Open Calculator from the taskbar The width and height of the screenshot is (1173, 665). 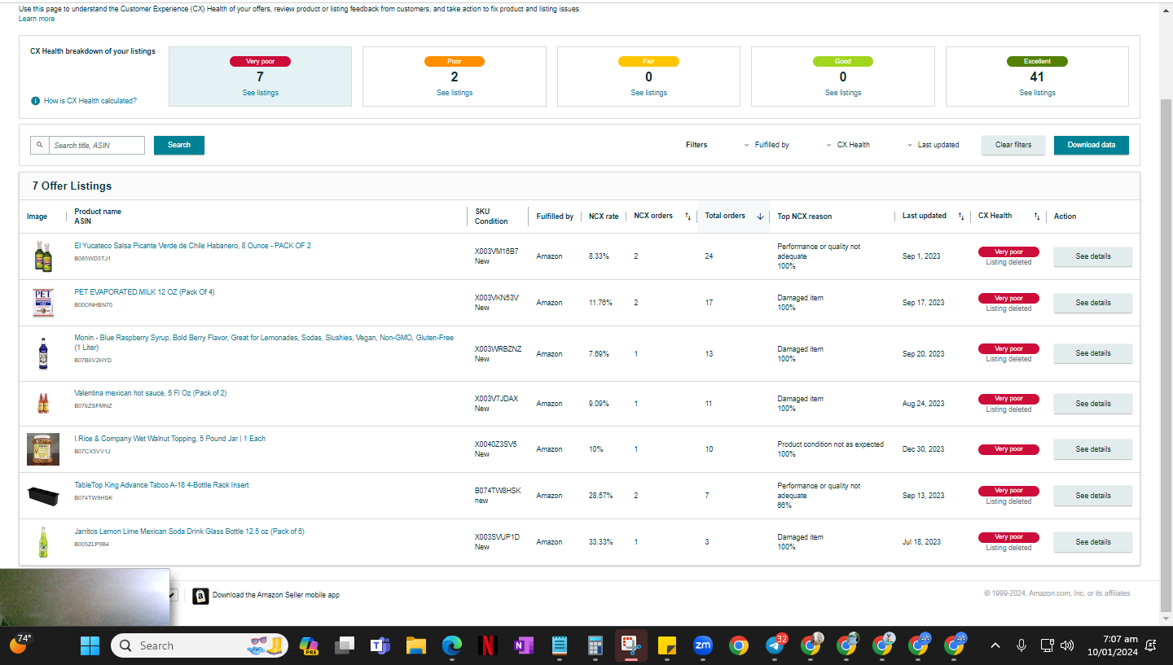pyautogui.click(x=595, y=645)
